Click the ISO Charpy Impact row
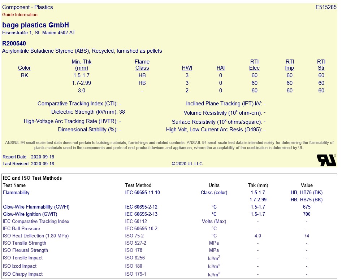Screen dimensions: 342x280 pos(169,274)
